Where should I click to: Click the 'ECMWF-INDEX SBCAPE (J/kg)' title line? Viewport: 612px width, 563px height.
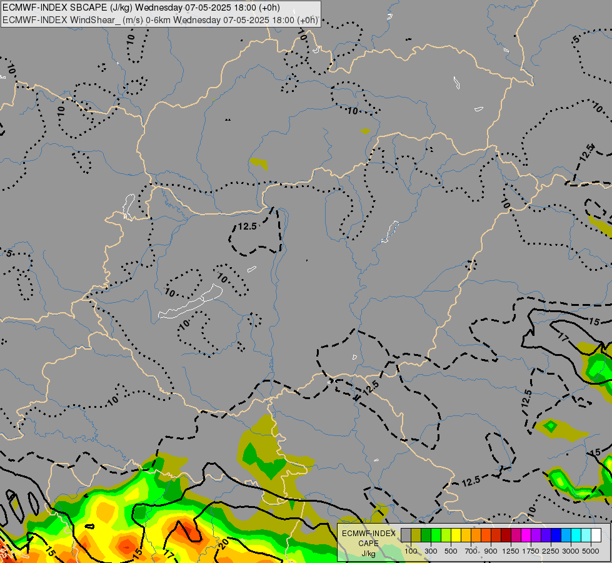(141, 8)
